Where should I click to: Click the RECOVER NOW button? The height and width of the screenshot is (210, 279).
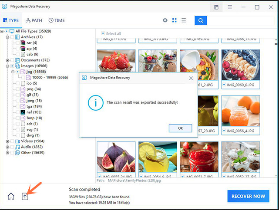pyautogui.click(x=248, y=196)
